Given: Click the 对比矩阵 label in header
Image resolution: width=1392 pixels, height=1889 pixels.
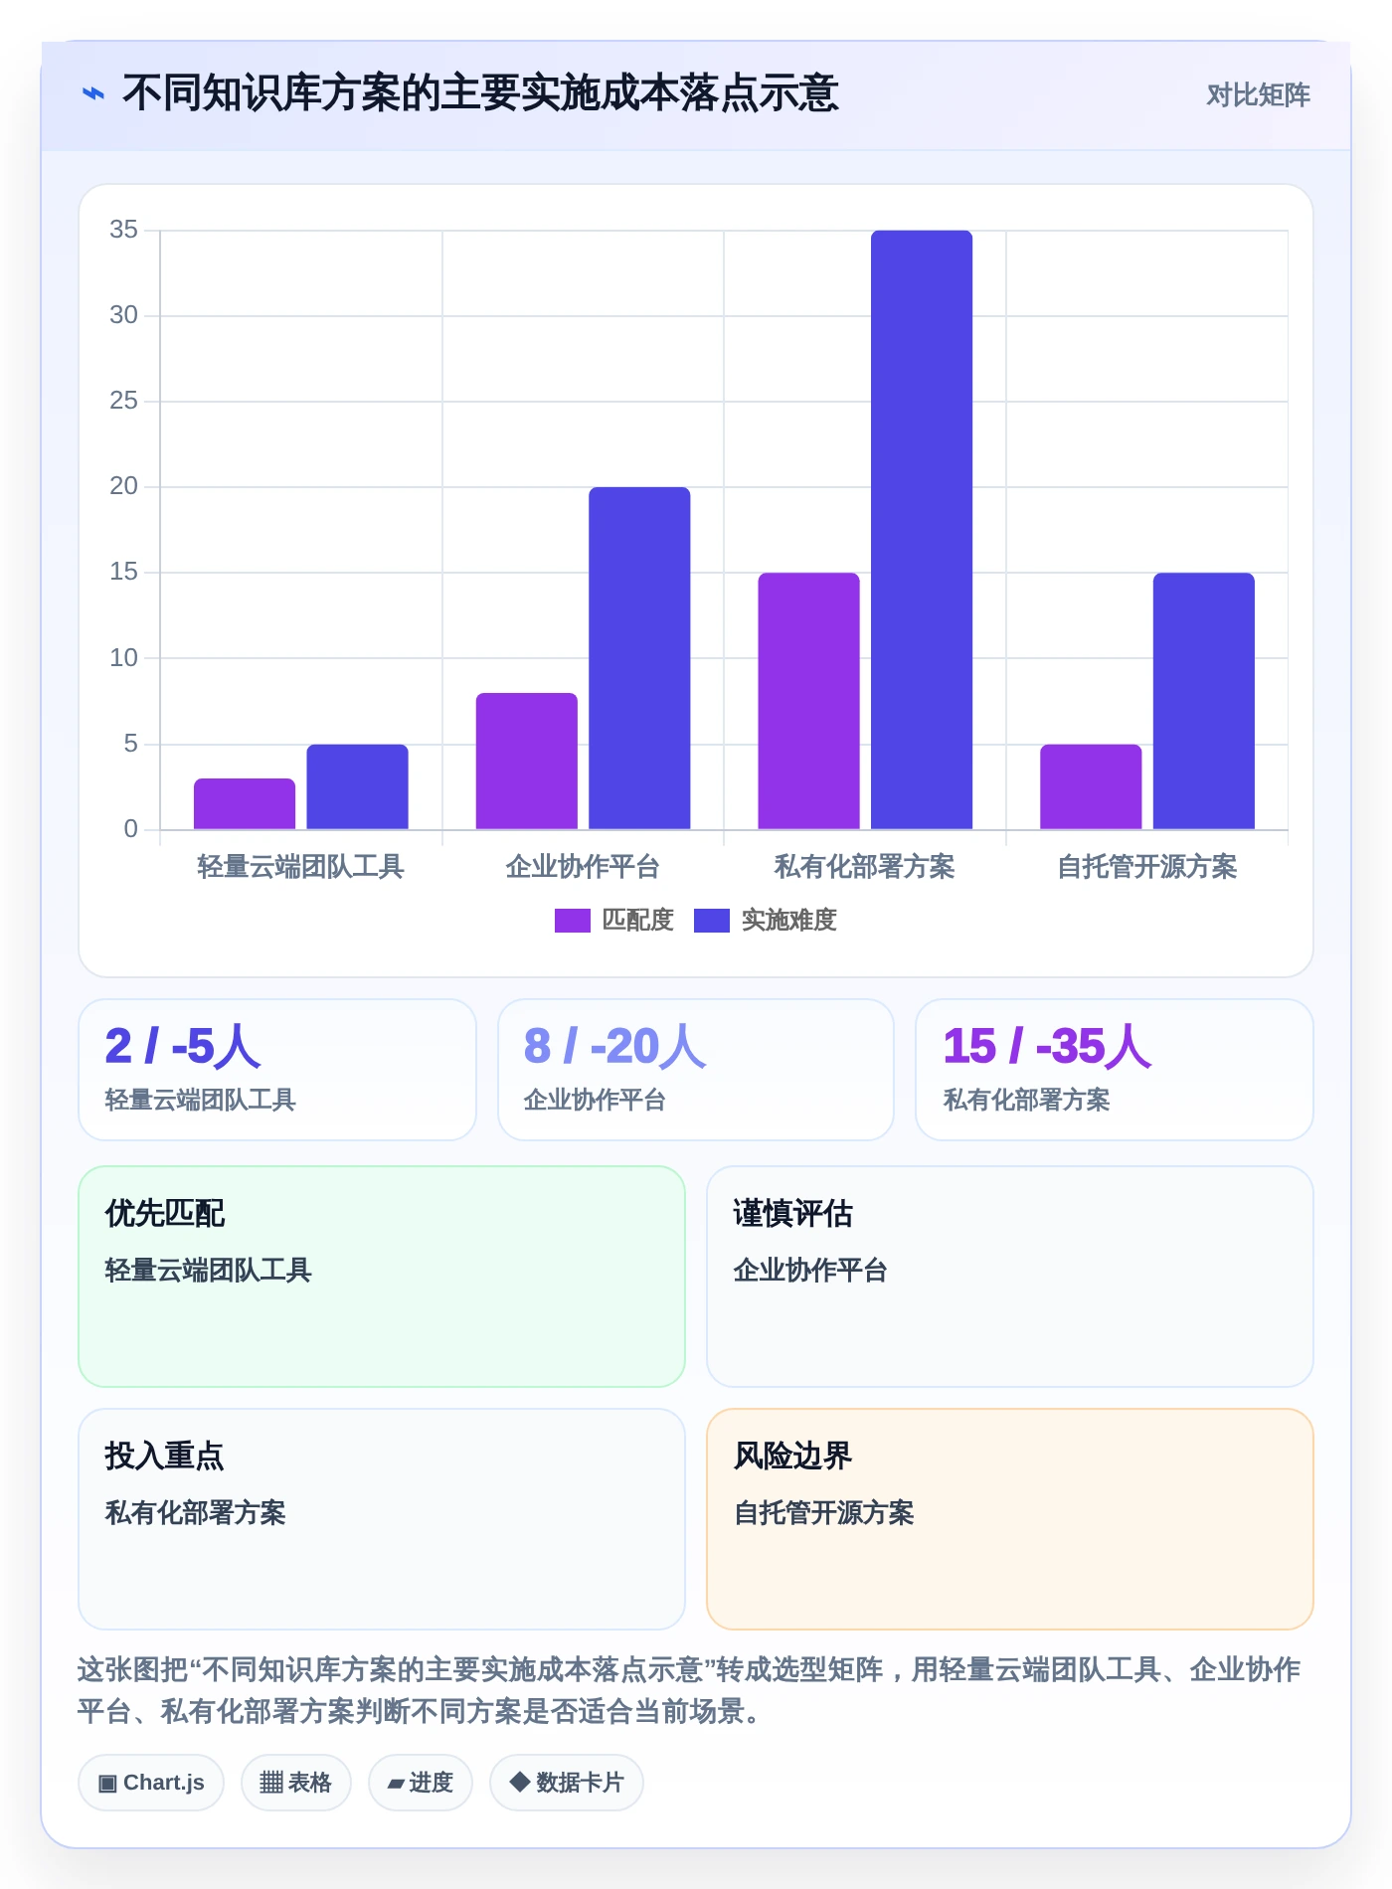Looking at the screenshot, I should click(x=1258, y=94).
